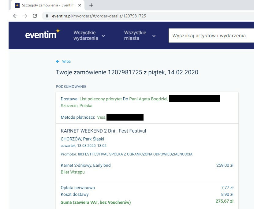This screenshot has height=209, width=254.
Task: Reload the page
Action: click(x=35, y=16)
